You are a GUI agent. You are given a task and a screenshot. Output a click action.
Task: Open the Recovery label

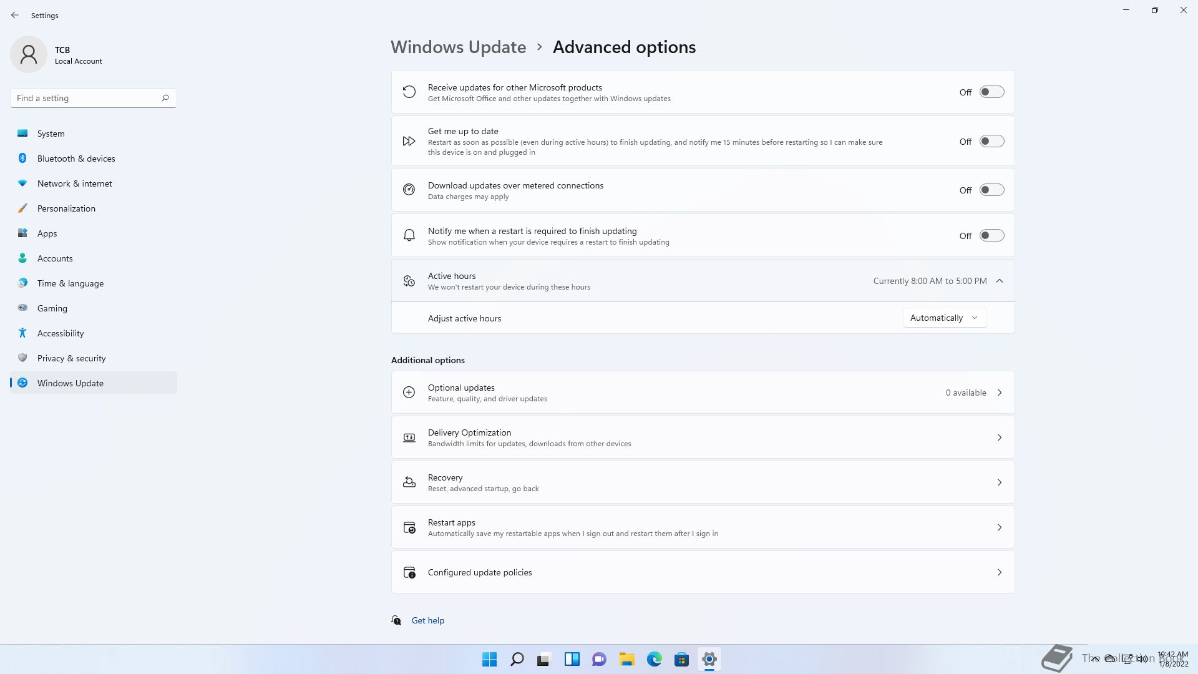pyautogui.click(x=445, y=477)
